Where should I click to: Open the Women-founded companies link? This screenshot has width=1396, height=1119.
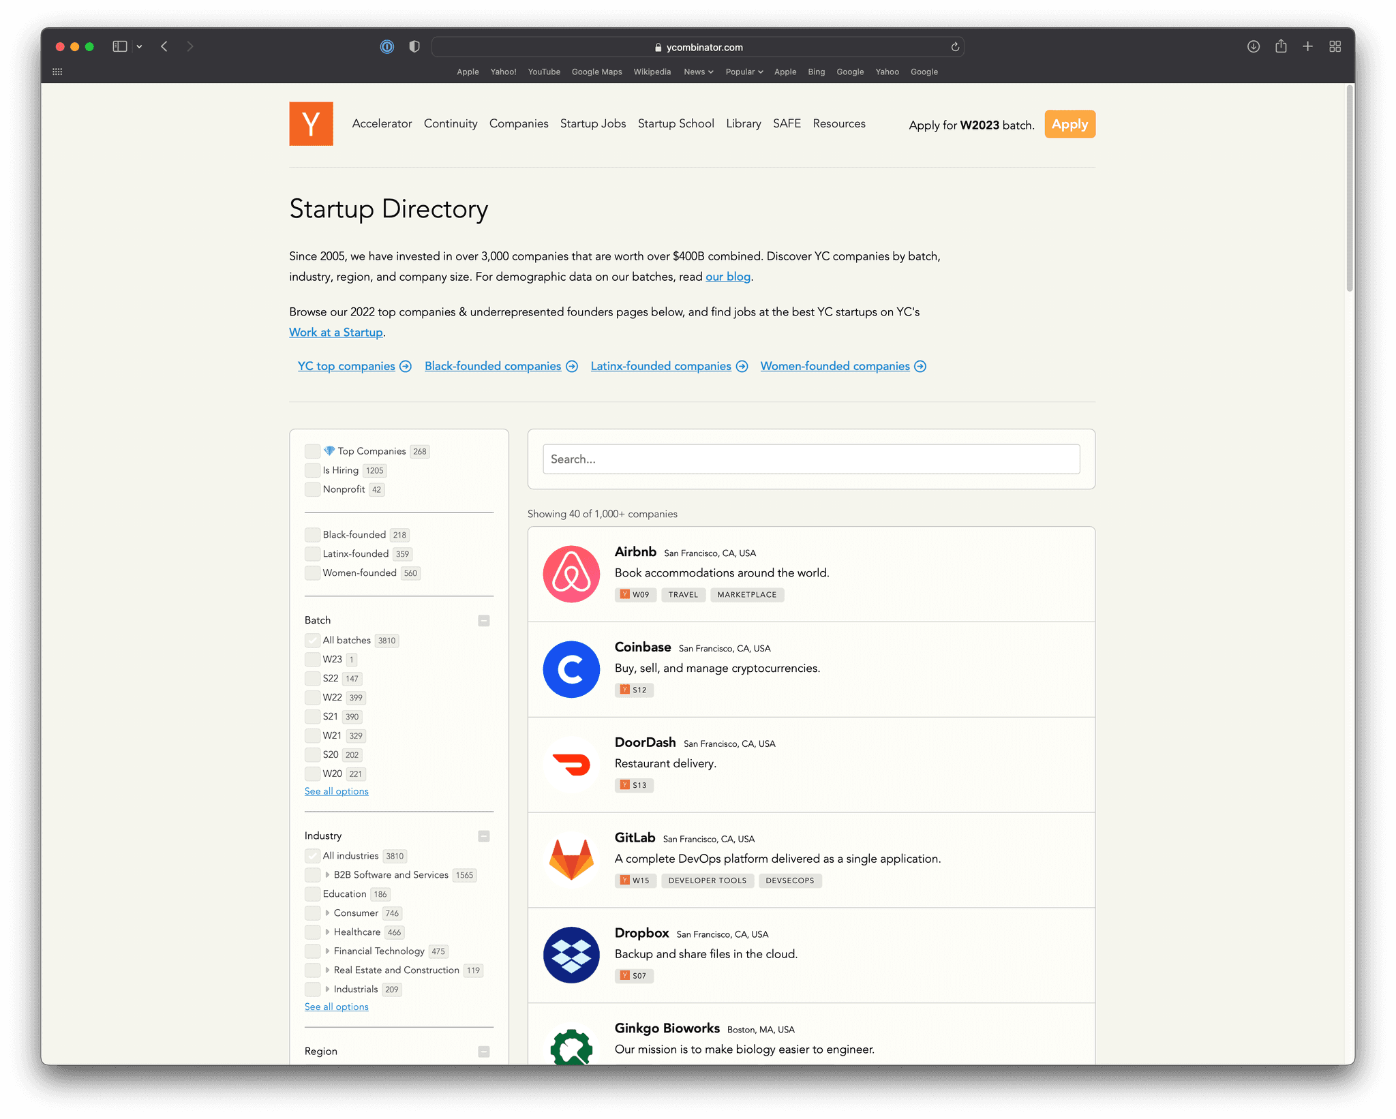(x=834, y=366)
